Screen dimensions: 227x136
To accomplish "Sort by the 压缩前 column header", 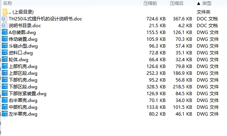I will [150, 3].
